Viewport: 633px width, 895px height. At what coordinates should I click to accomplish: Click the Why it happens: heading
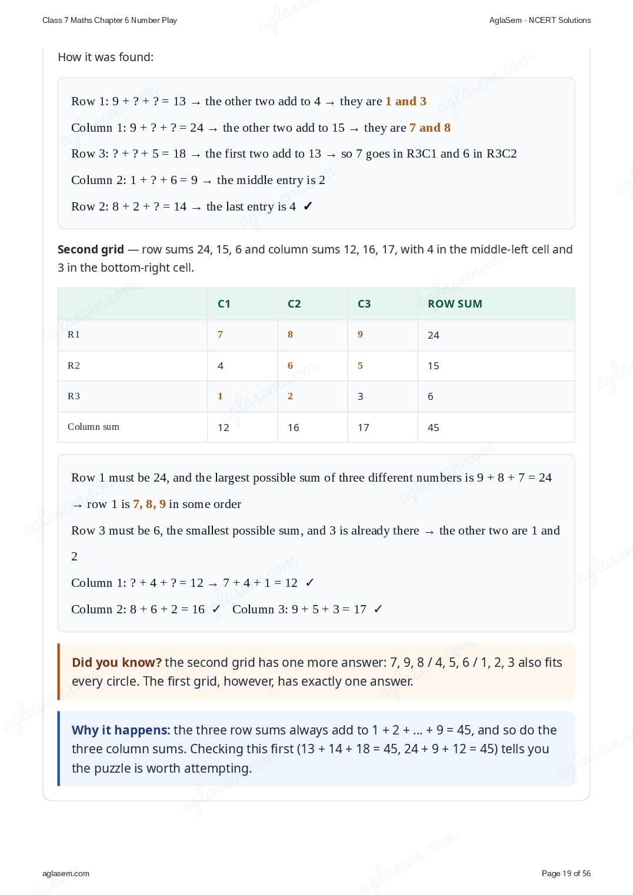click(121, 730)
